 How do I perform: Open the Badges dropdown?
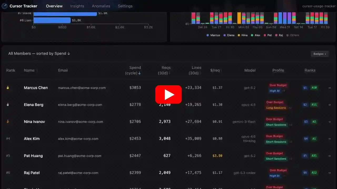coord(319,54)
